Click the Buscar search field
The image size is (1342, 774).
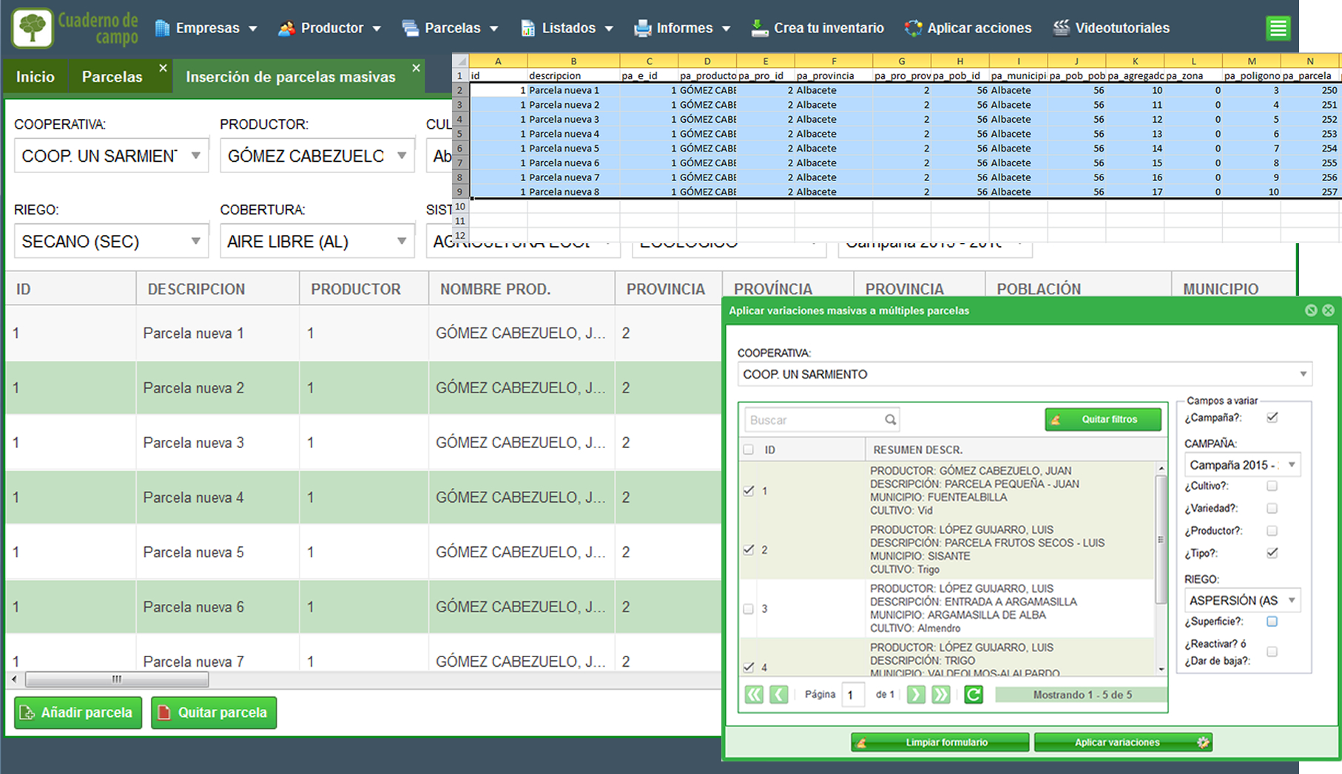[821, 420]
